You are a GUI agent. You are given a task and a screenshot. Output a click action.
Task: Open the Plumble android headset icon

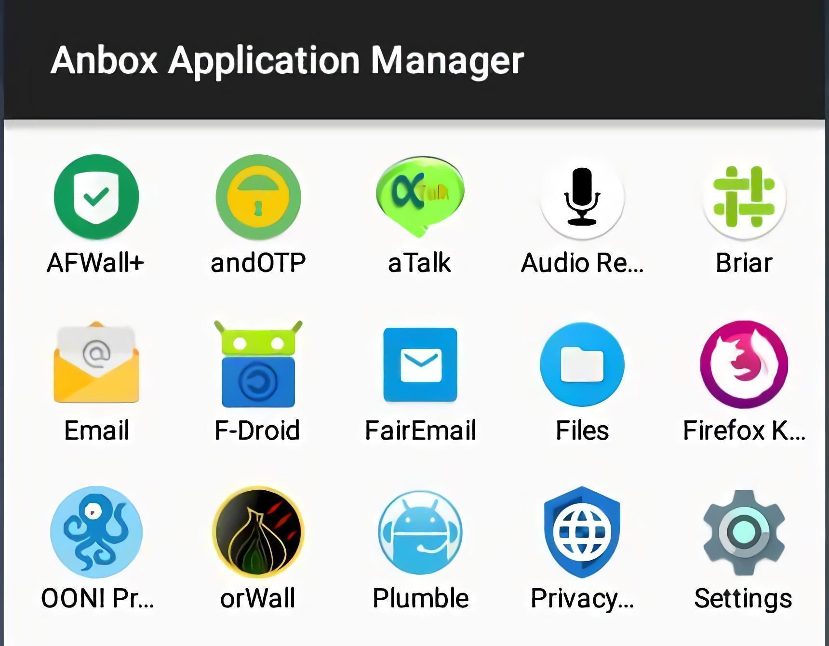(420, 532)
